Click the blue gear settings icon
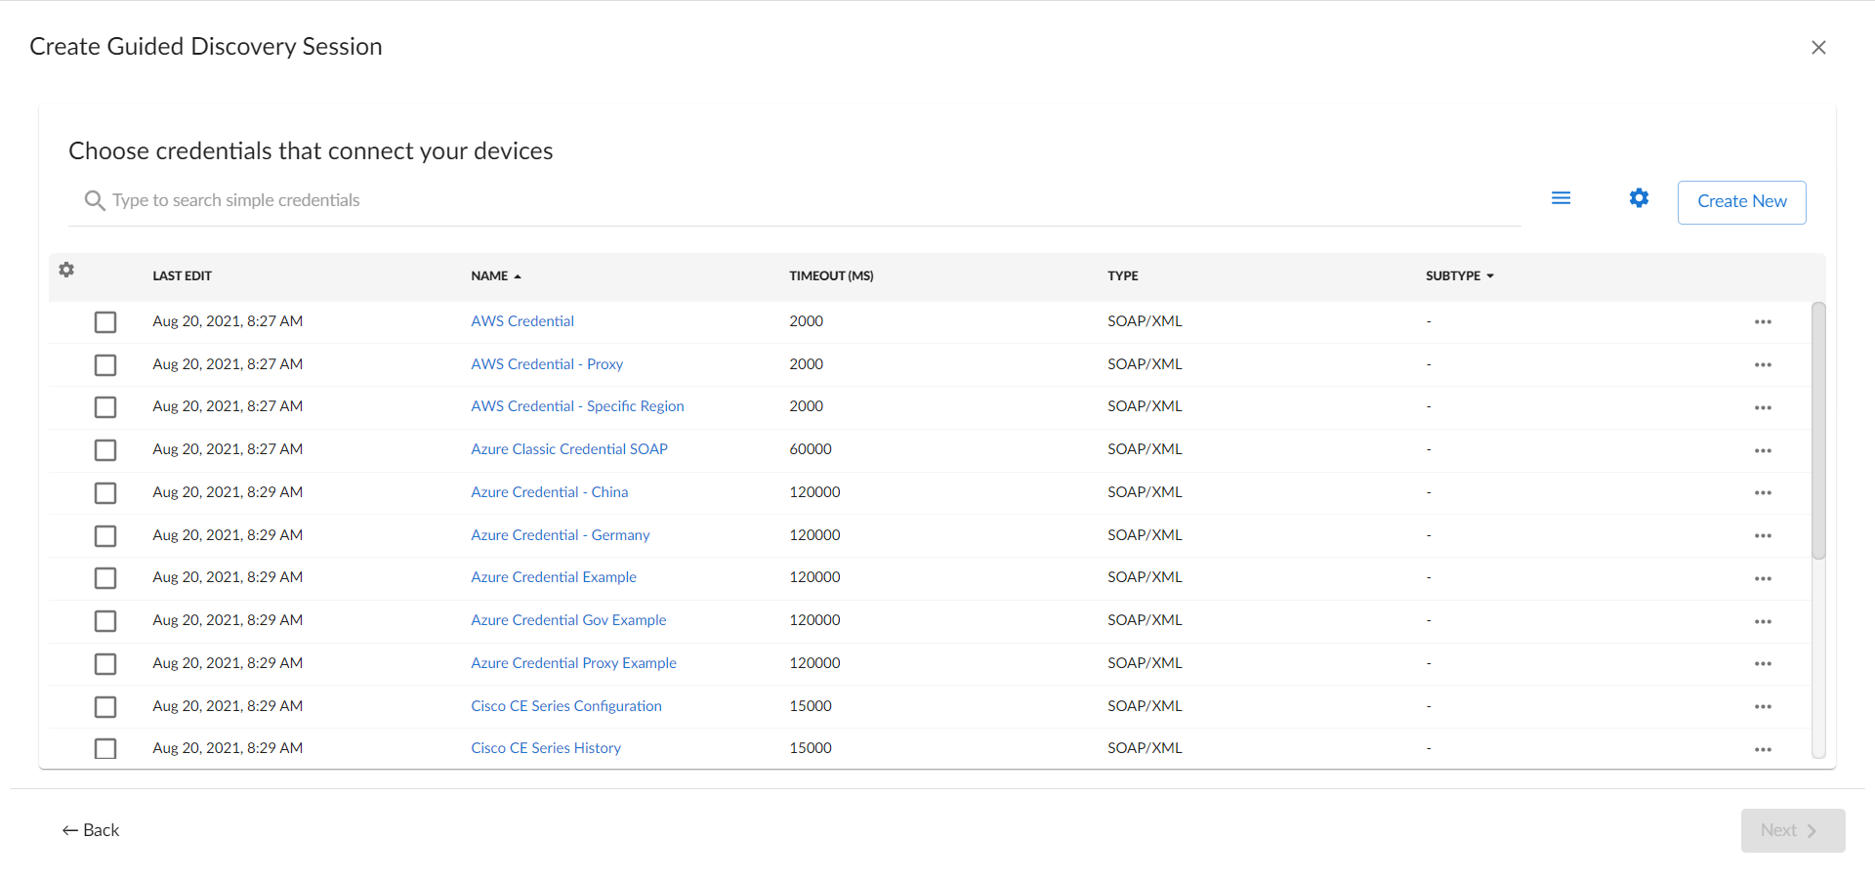The height and width of the screenshot is (881, 1875). pyautogui.click(x=1639, y=198)
